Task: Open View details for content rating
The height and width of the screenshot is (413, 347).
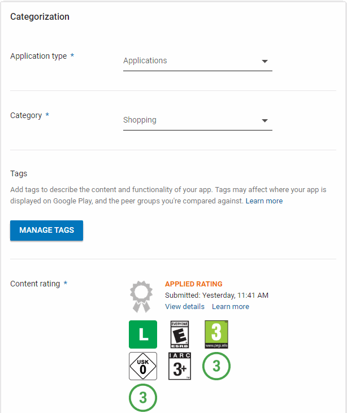Action: pos(185,306)
